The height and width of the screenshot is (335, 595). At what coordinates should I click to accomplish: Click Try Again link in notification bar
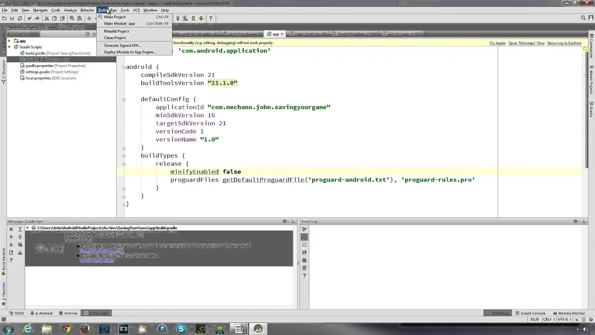coord(497,43)
